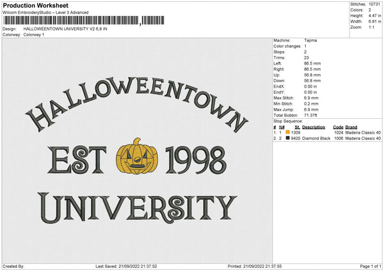Click the orange thread color swatch

287,132
